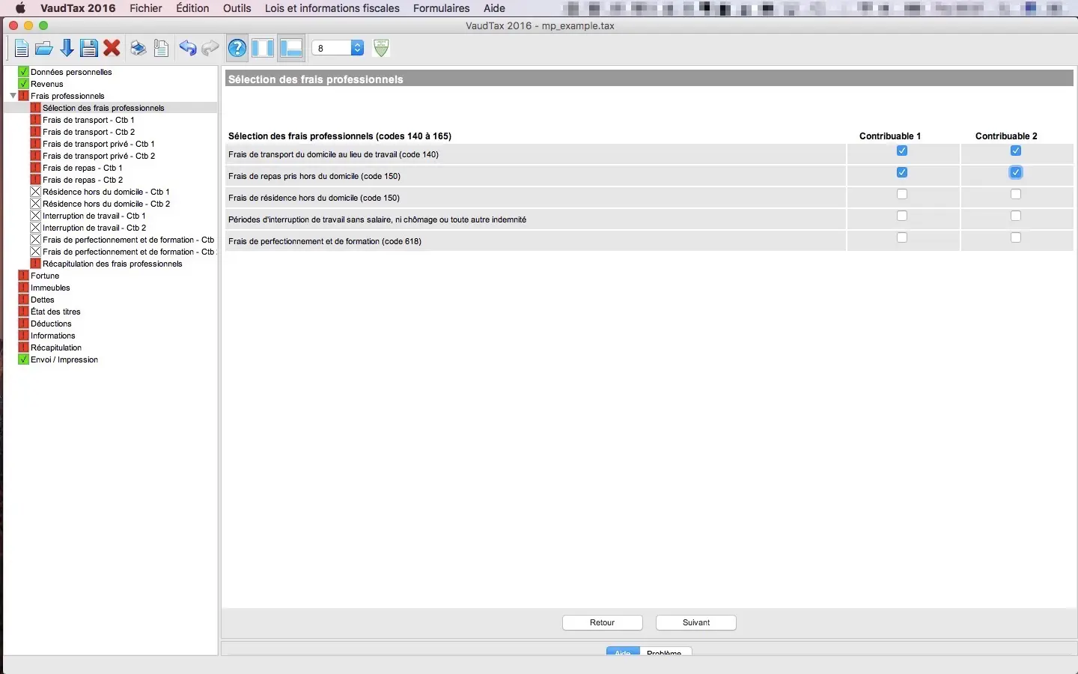
Task: Undo the last action
Action: [x=187, y=49]
